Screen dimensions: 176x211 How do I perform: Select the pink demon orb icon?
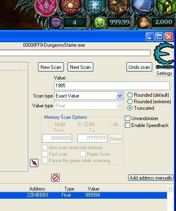(x=46, y=7)
